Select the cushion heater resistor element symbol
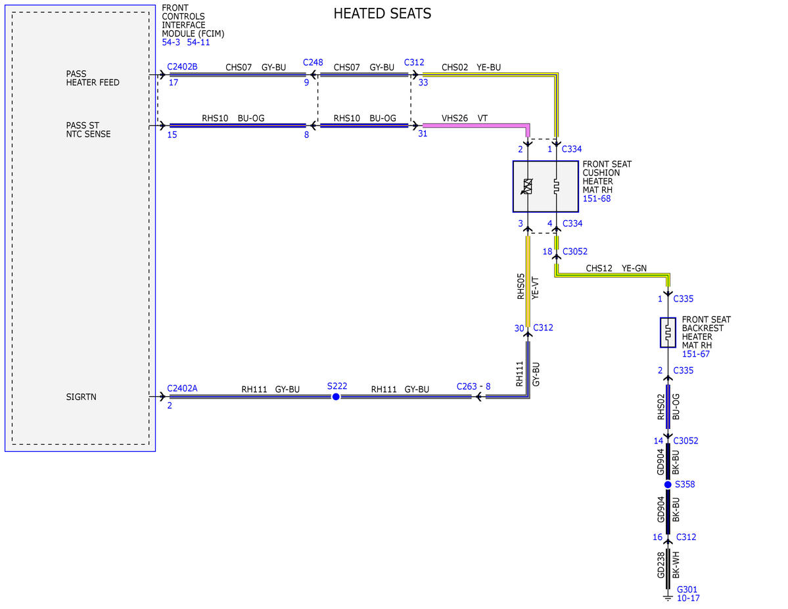 pyautogui.click(x=556, y=187)
